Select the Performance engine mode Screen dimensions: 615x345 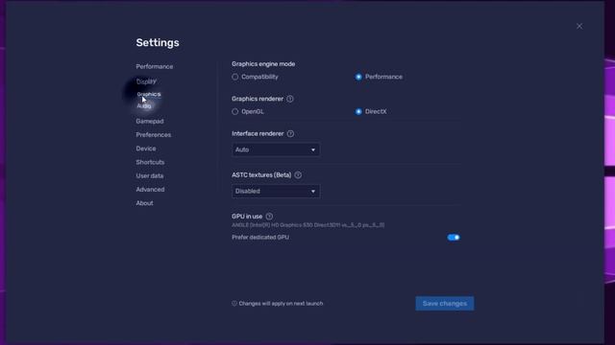379,77
